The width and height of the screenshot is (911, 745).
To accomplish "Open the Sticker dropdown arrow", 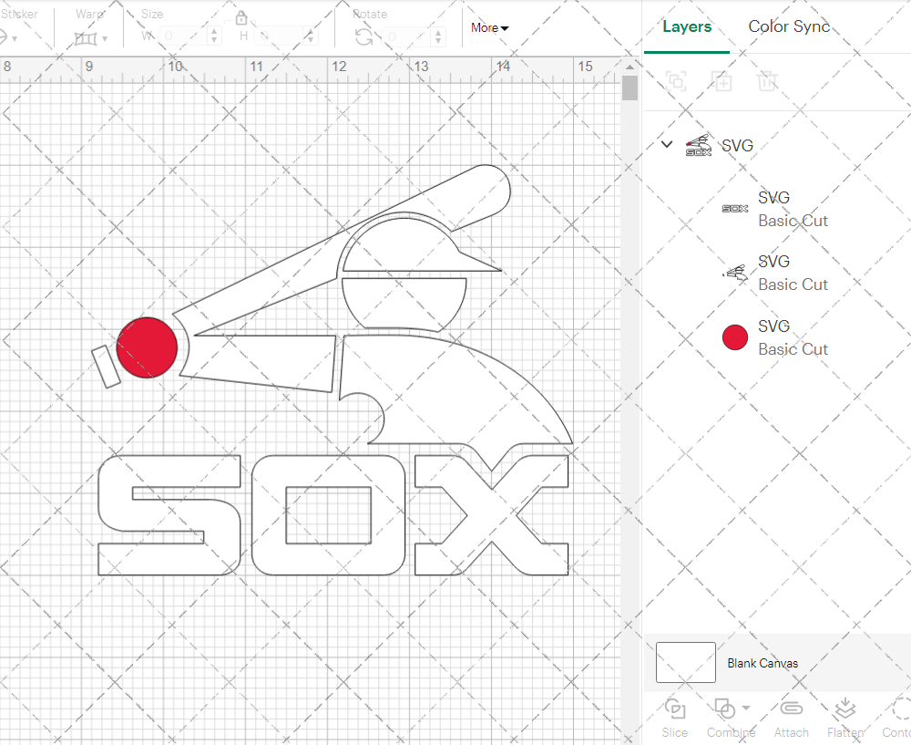I will [x=15, y=39].
